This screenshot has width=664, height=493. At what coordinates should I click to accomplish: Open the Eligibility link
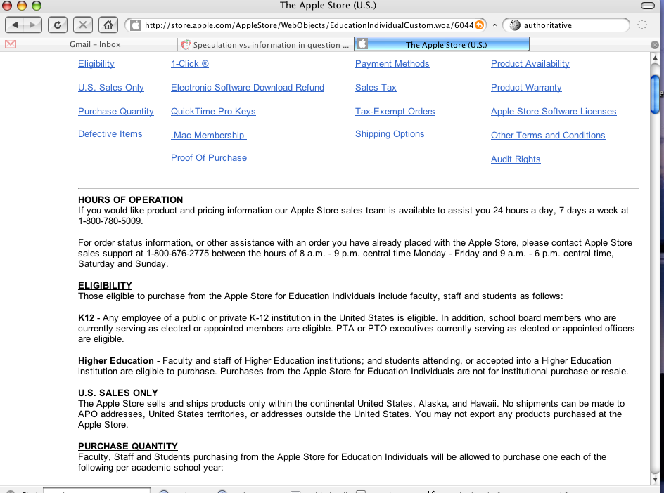pos(96,64)
